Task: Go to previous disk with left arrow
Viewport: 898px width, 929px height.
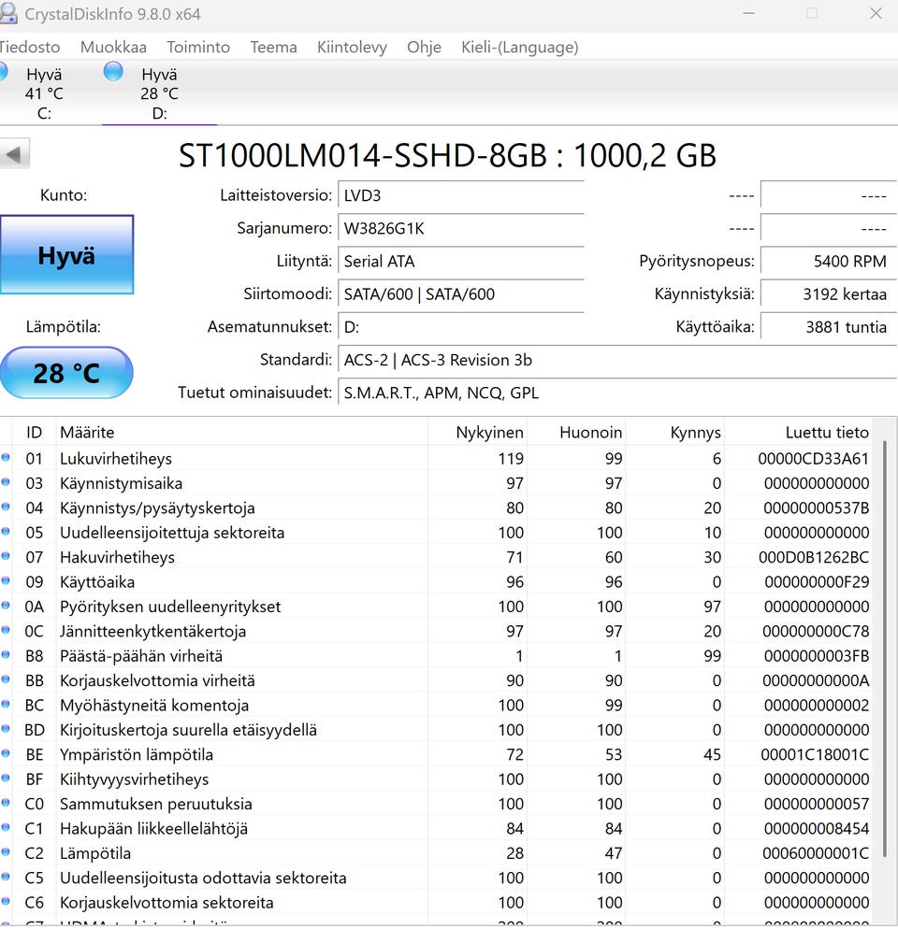Action: click(15, 154)
